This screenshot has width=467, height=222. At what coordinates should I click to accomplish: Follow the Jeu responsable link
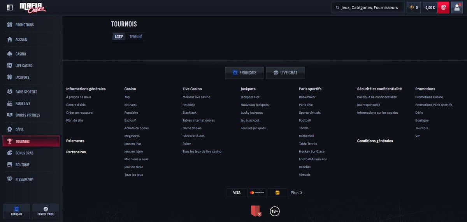coord(369,105)
